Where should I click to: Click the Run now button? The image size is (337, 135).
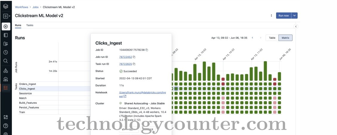point(284,16)
